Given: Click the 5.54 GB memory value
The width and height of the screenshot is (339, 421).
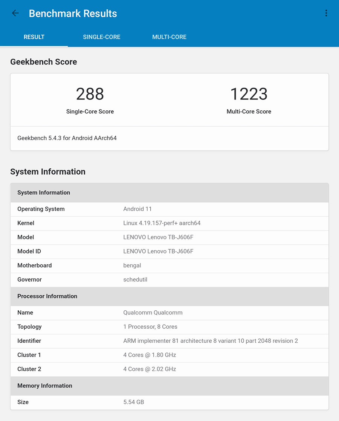Looking at the screenshot, I should click(x=133, y=402).
